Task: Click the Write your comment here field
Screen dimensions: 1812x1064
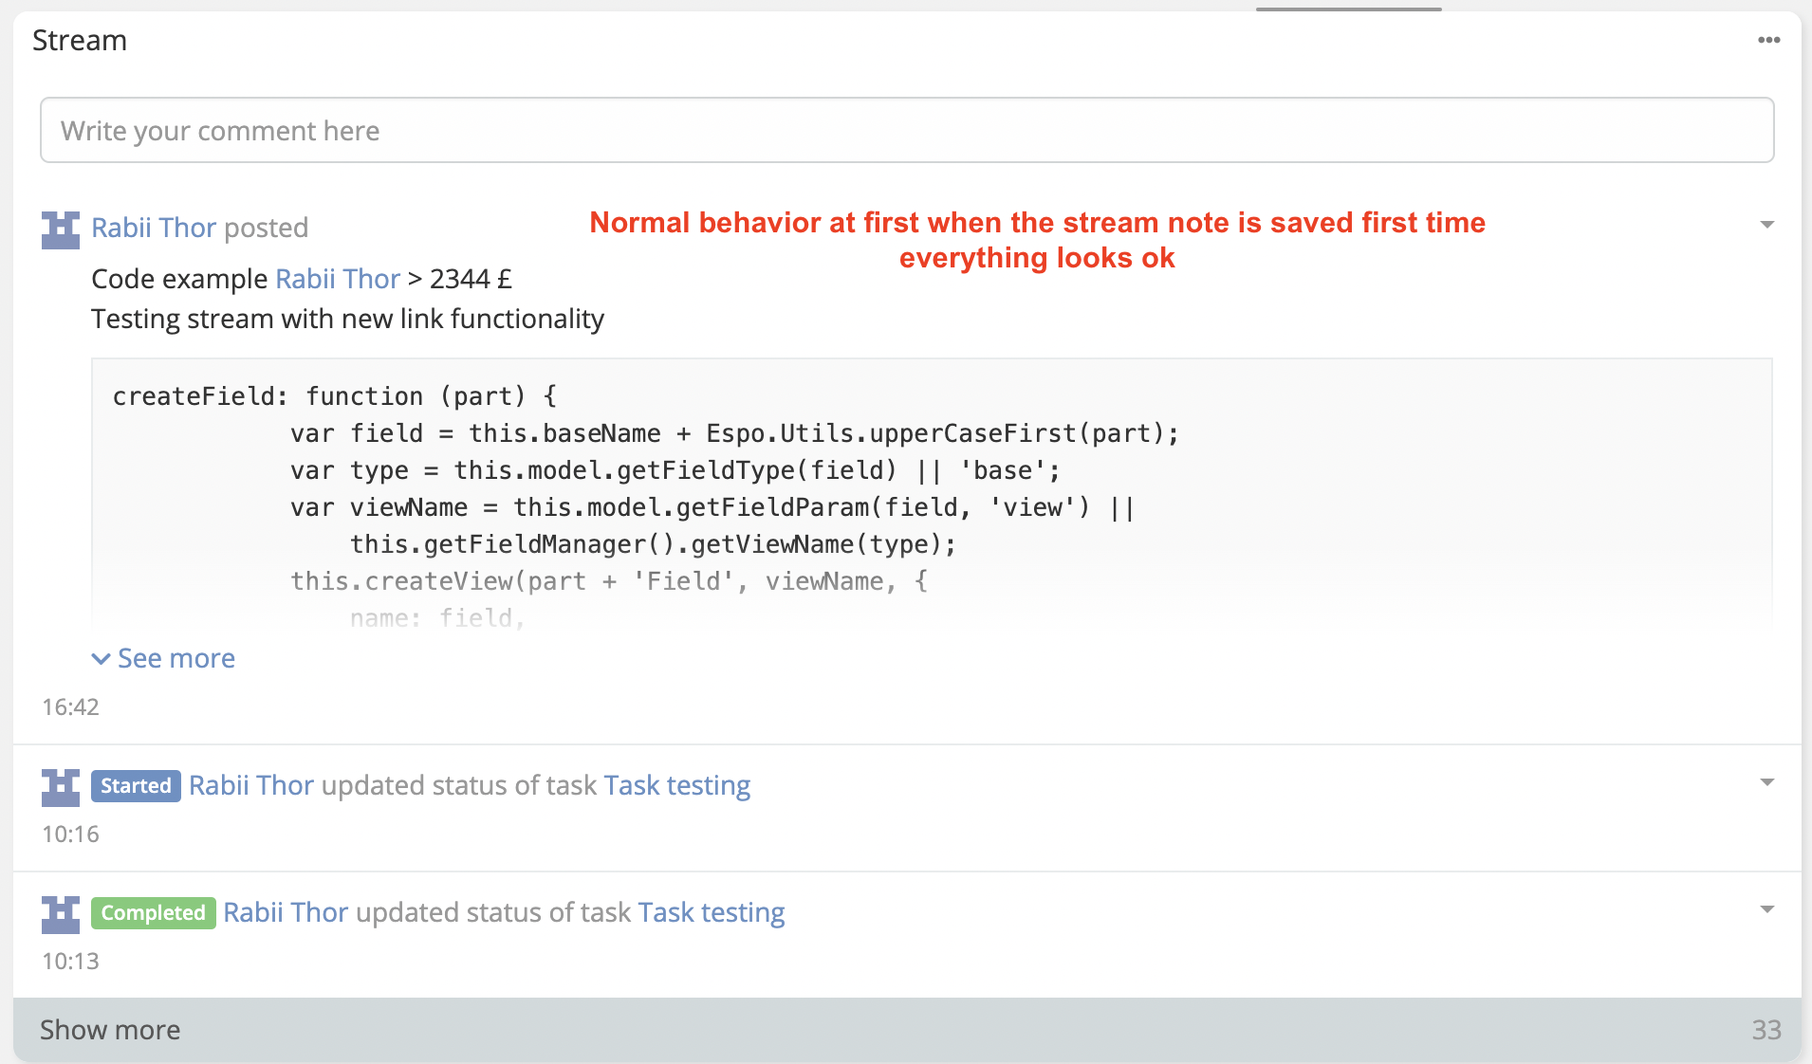Action: 906,130
